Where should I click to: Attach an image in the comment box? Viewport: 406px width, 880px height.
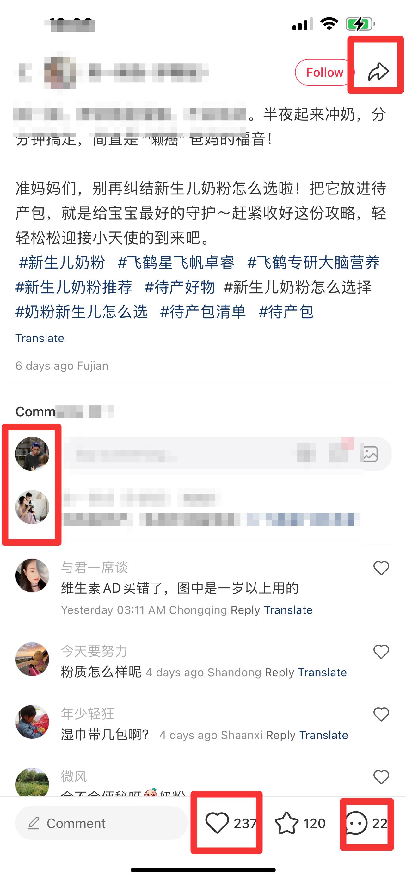(x=370, y=454)
